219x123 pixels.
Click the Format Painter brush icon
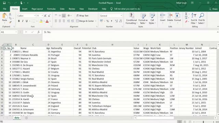10,22
